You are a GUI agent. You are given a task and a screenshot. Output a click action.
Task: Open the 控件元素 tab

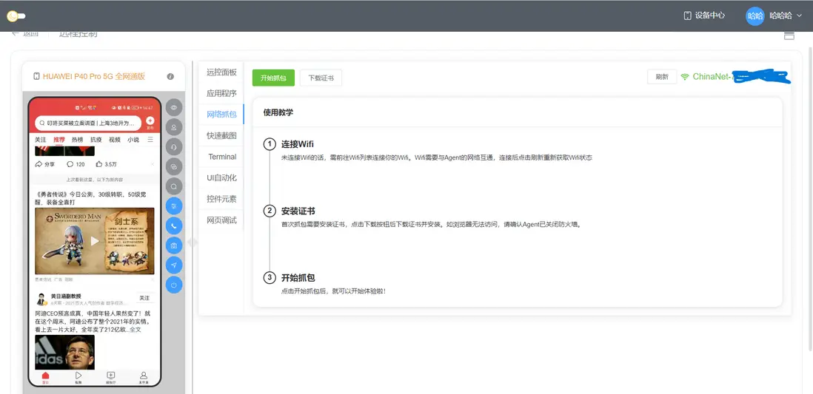tap(221, 199)
